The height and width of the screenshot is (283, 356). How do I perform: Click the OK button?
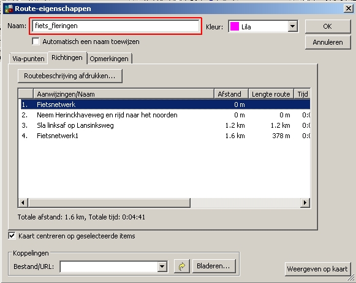[x=328, y=26]
